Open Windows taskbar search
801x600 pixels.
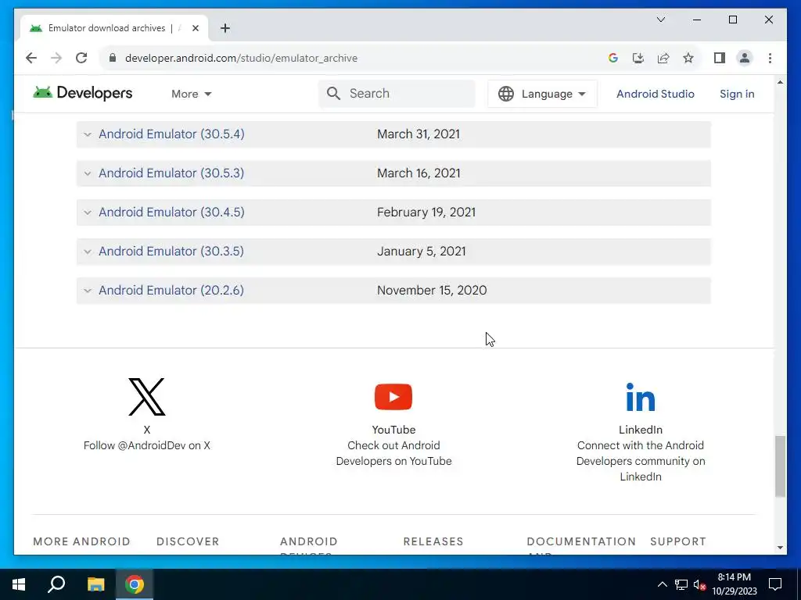tap(56, 584)
